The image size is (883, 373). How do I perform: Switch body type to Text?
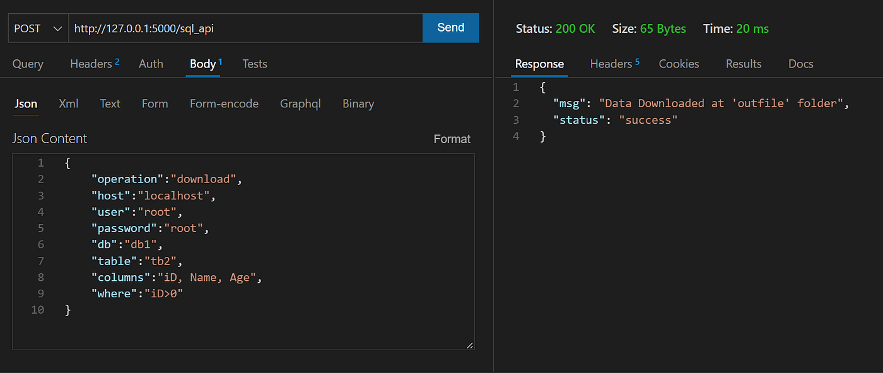click(x=110, y=104)
